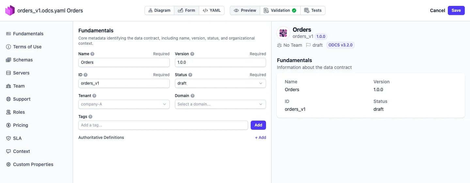Click orders_v1.odcs.yaml Orders title text
The image size is (470, 183).
[50, 10]
